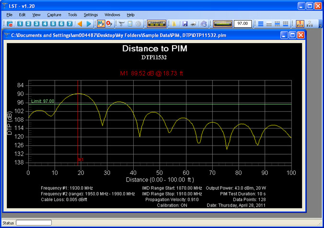The image size is (324, 228).
Task: Click the LST v1.20 title bar app icon
Action: coord(4,6)
